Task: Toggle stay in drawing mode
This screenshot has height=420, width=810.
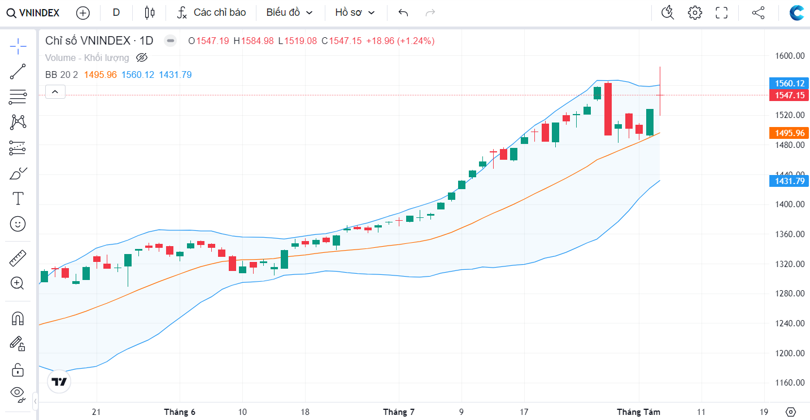Action: [x=18, y=344]
